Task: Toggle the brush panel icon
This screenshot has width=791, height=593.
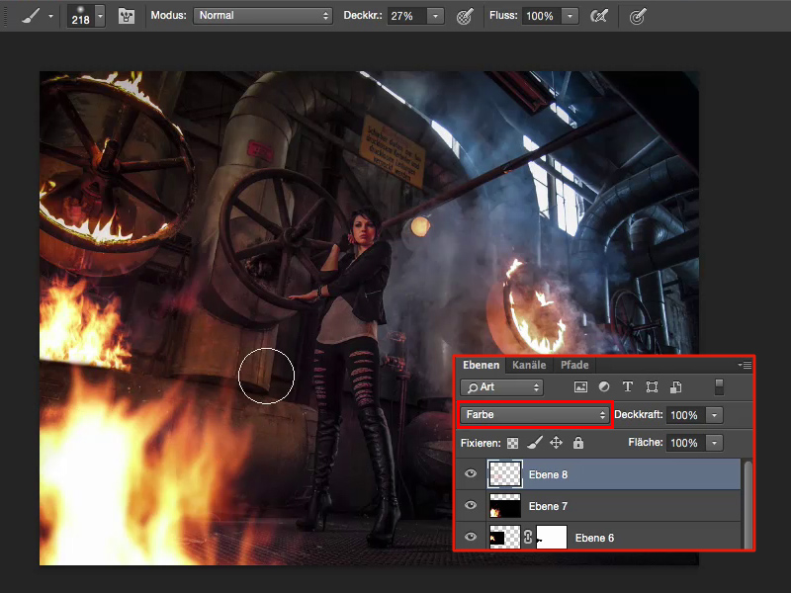Action: (127, 16)
